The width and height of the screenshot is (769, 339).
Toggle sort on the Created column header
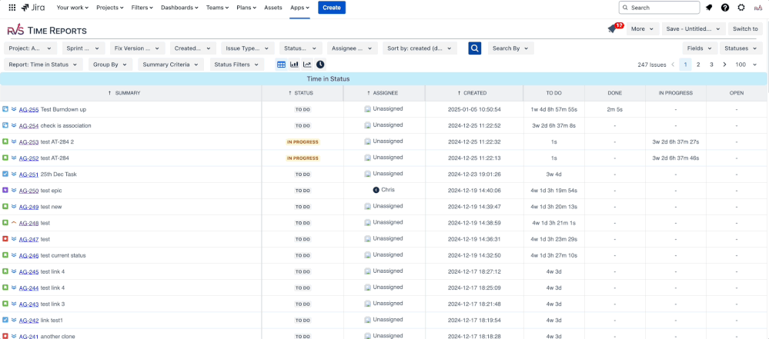pos(472,93)
